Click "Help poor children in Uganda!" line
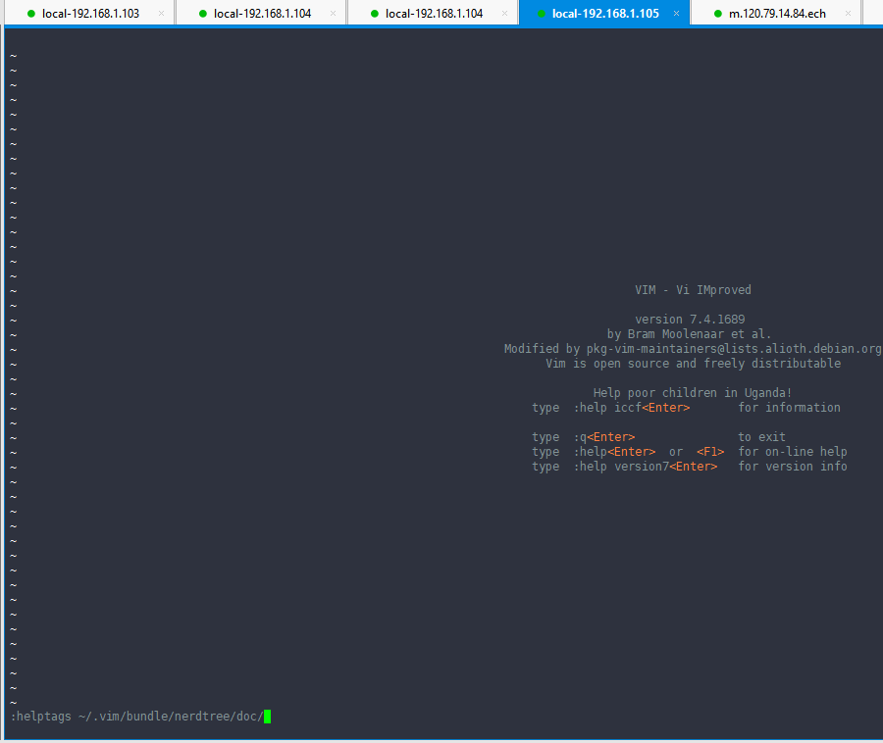This screenshot has height=743, width=883. pos(693,393)
